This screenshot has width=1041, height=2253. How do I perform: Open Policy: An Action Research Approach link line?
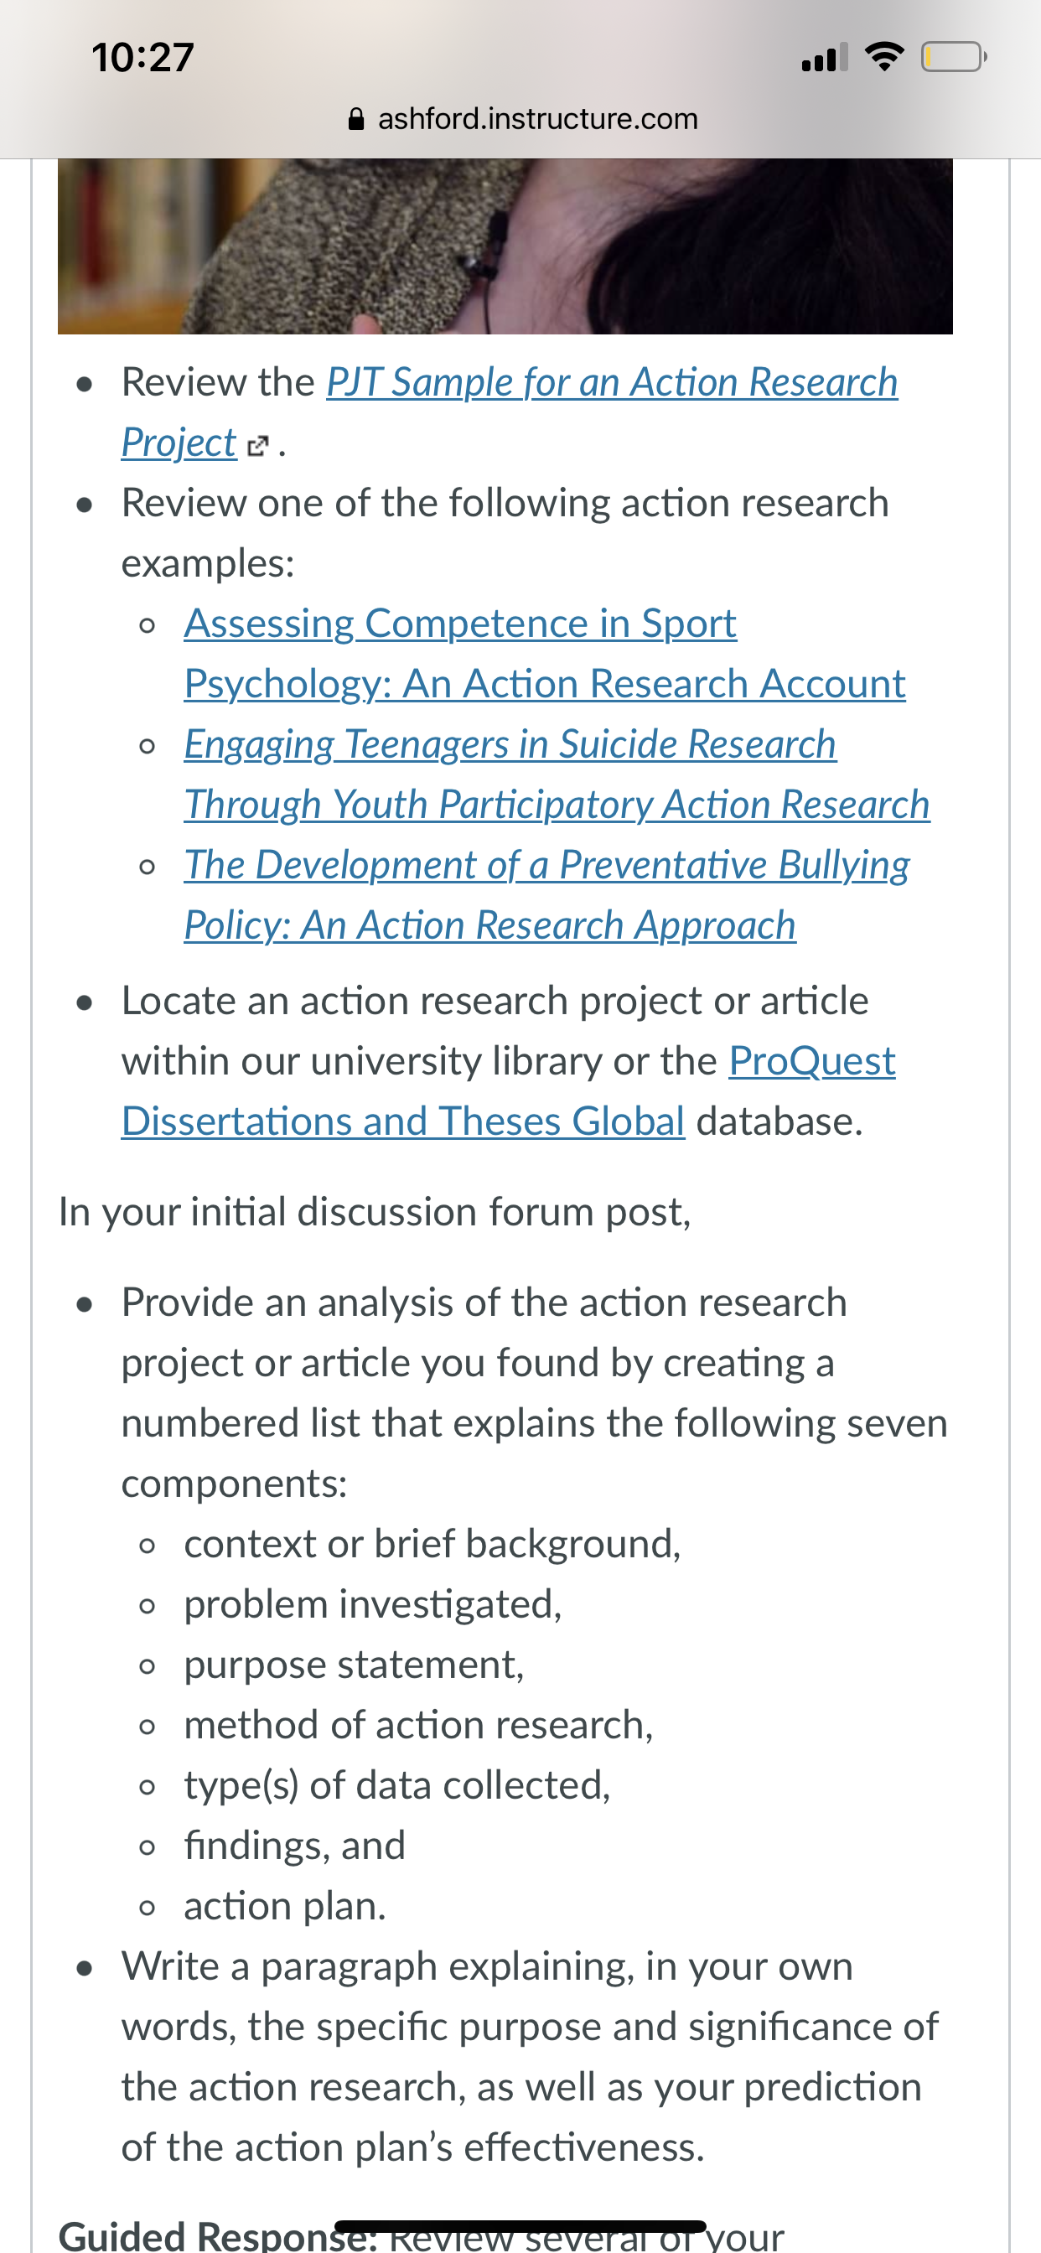(489, 925)
